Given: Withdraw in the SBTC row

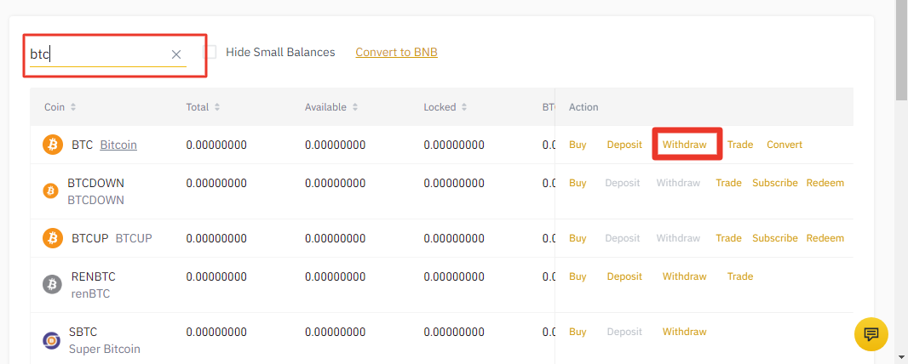Looking at the screenshot, I should (x=685, y=333).
